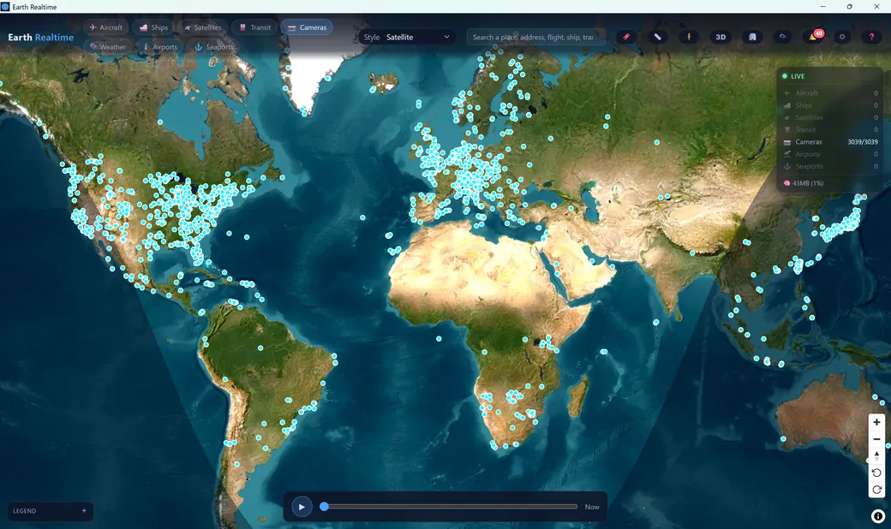Viewport: 891px width, 529px height.
Task: Select the Satellites row in live panel
Action: (x=830, y=117)
